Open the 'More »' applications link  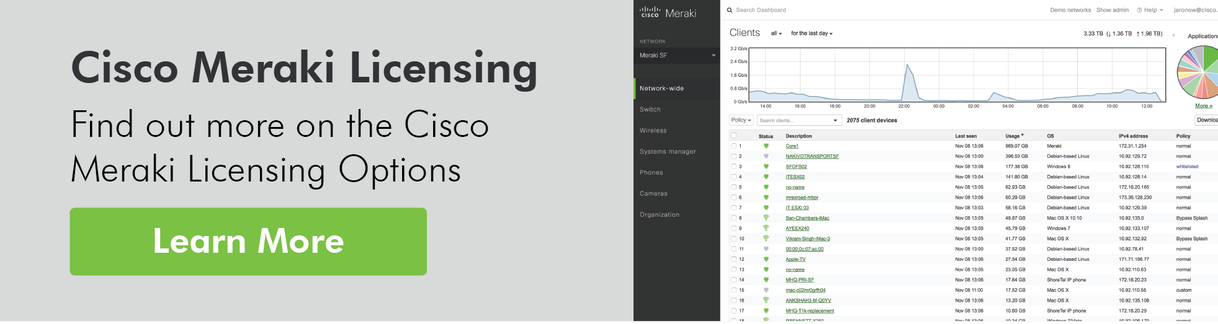coord(1203,106)
